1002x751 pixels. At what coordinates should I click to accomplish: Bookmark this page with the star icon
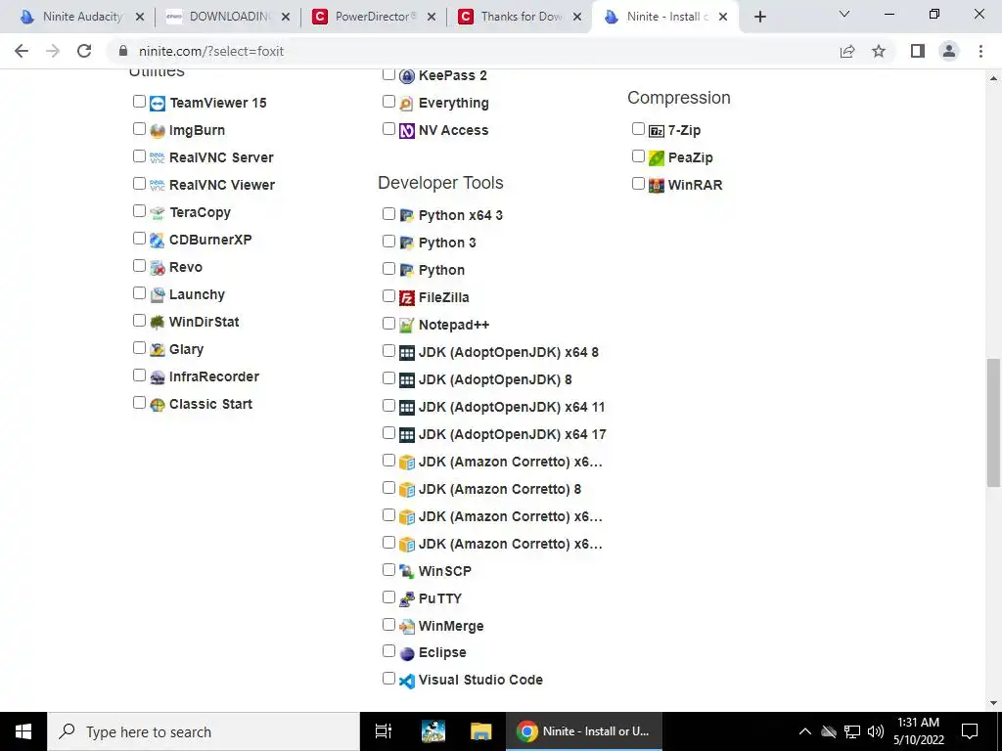click(x=879, y=51)
